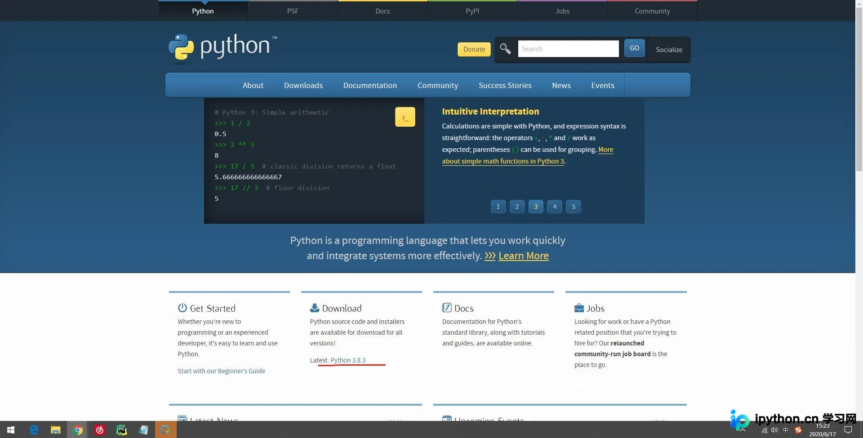Switch to the PSF top tab
The width and height of the screenshot is (863, 438).
point(293,11)
